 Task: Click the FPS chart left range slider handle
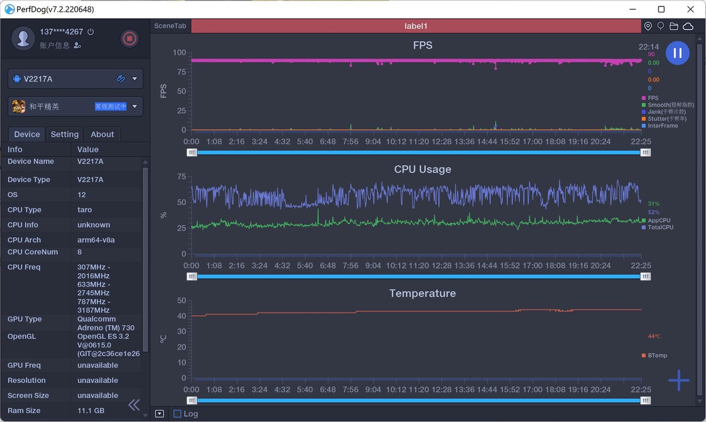pyautogui.click(x=192, y=152)
